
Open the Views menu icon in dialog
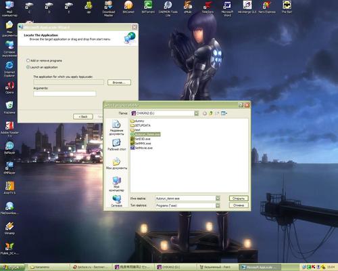tap(224, 113)
